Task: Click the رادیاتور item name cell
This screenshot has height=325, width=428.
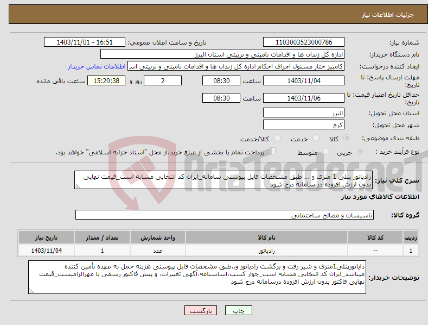Action: click(267, 251)
